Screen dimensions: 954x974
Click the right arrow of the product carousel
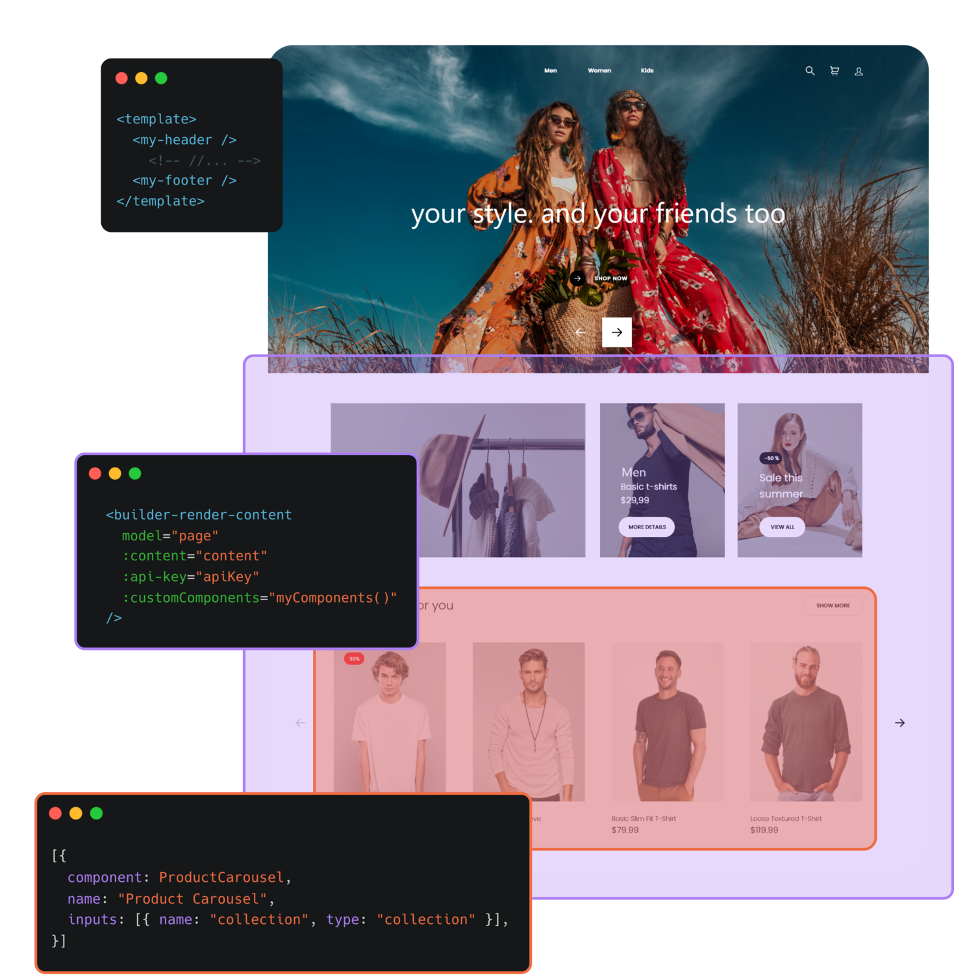pyautogui.click(x=899, y=722)
